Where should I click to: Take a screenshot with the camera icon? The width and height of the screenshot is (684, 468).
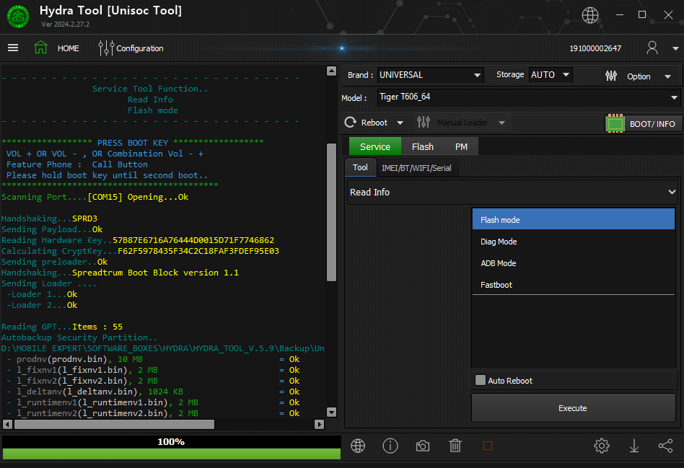click(x=422, y=446)
